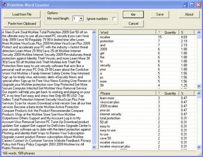Viewport: 203px width, 157px height.
Task: Start counting with the Go button
Action: pos(133,15)
